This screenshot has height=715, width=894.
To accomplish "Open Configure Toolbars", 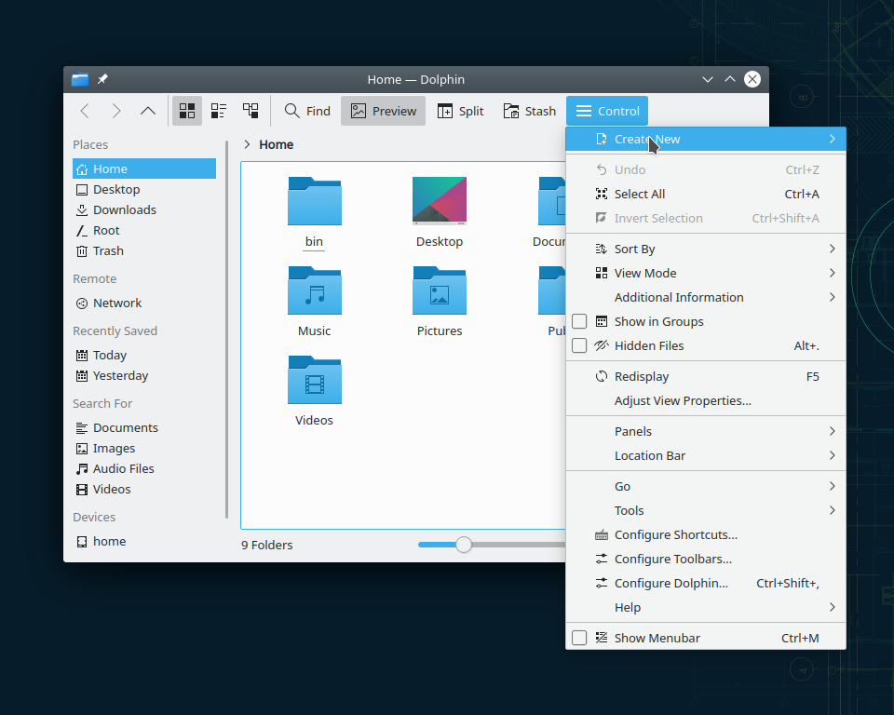I will coord(705,559).
